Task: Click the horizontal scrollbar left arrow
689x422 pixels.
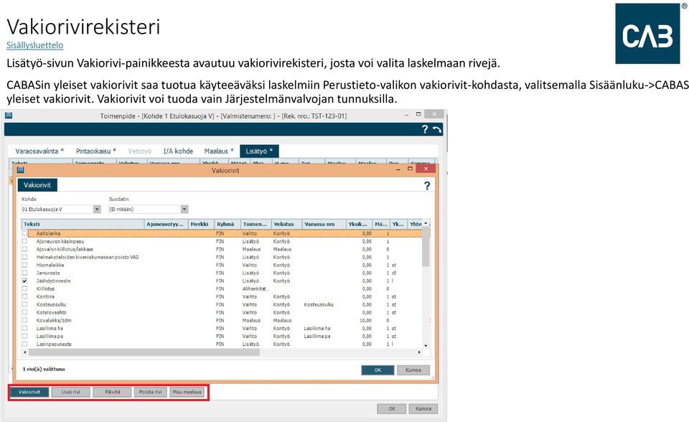Action: click(24, 352)
